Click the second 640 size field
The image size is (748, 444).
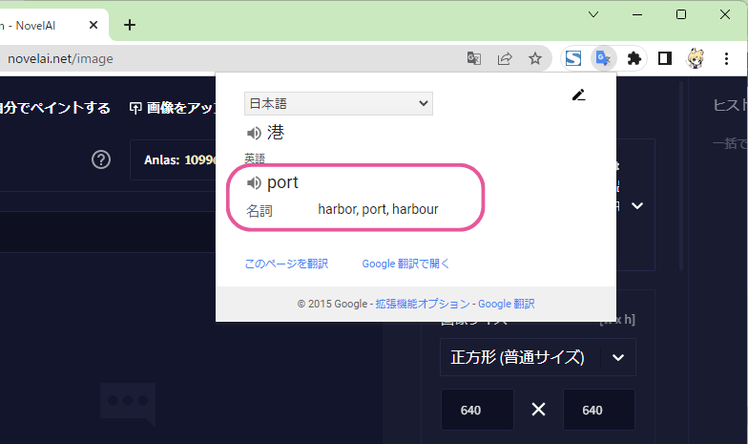[x=599, y=410]
